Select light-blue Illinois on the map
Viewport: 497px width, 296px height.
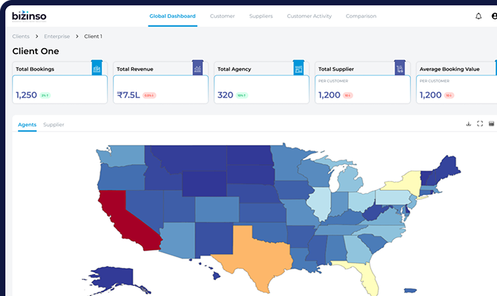[x=320, y=202]
